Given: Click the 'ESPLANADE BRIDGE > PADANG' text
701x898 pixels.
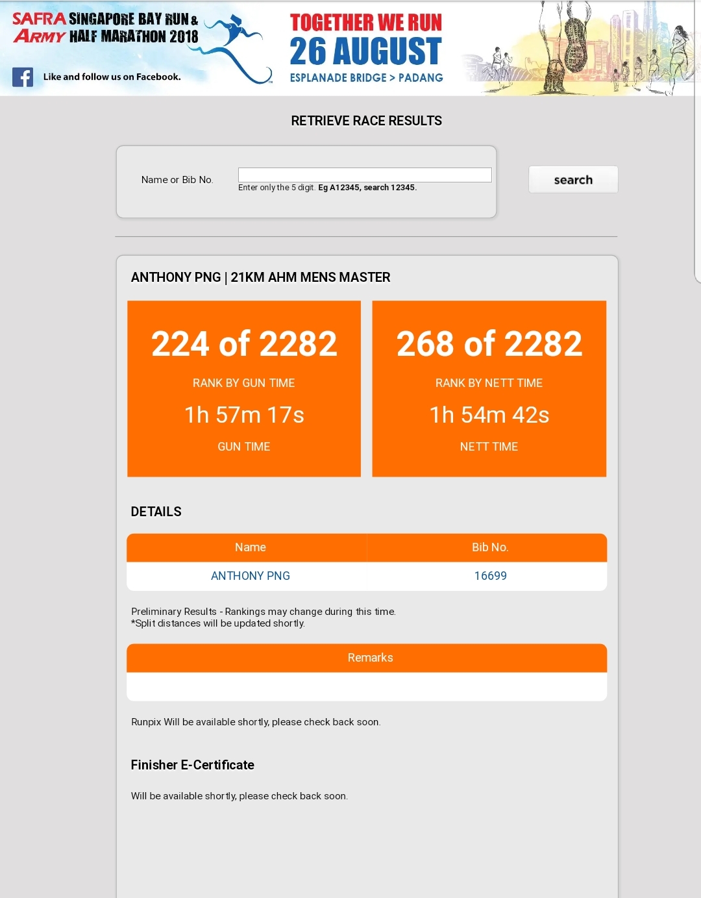Looking at the screenshot, I should click(x=366, y=78).
